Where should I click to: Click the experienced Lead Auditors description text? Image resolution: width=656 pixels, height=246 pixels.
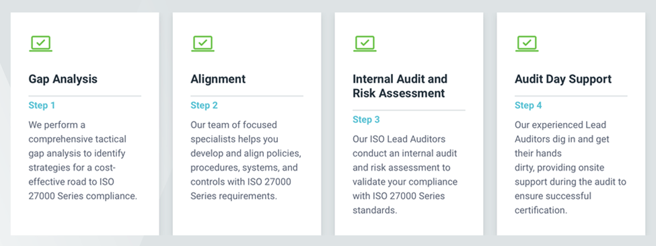[571, 167]
